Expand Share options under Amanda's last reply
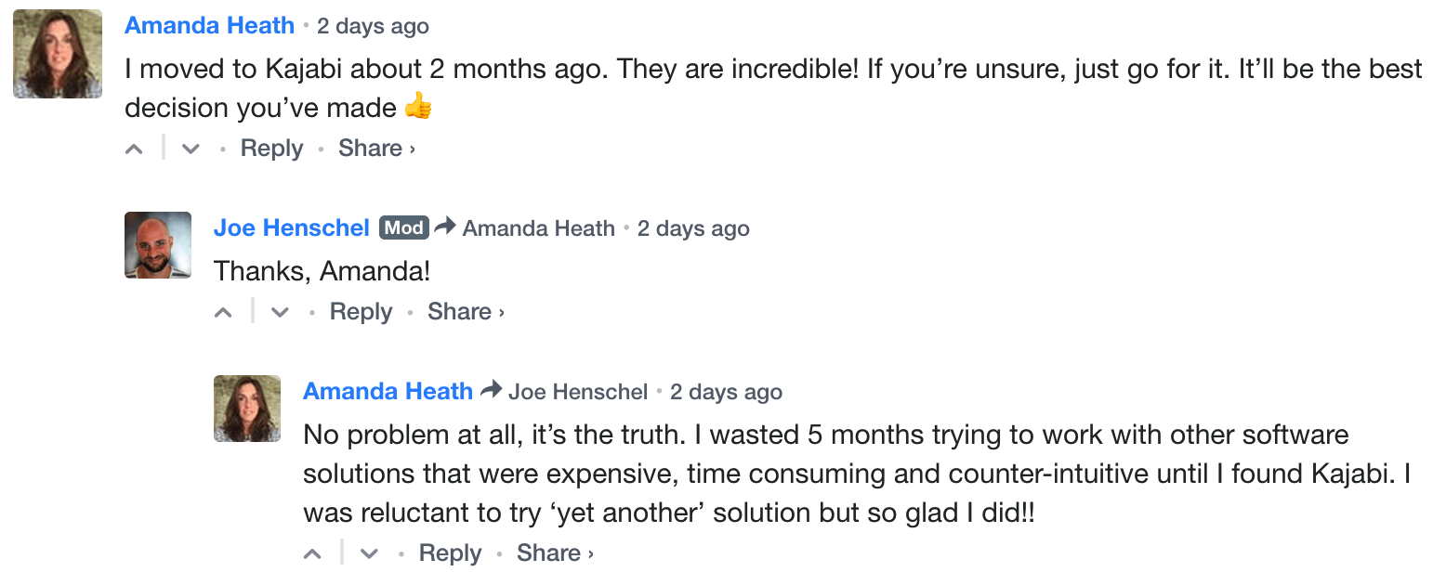The width and height of the screenshot is (1433, 572). [x=555, y=552]
